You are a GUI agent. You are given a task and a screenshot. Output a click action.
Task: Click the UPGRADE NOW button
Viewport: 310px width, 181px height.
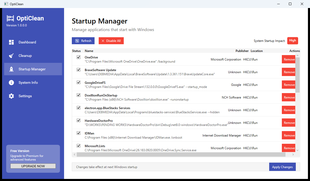(x=33, y=166)
